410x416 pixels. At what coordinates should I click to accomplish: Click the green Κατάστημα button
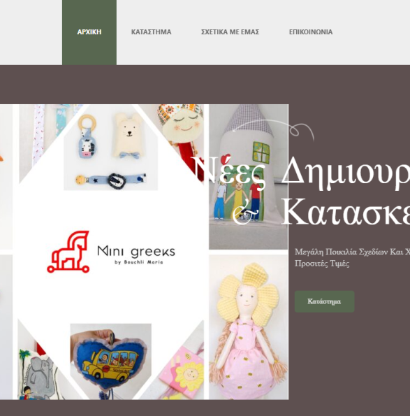click(x=324, y=301)
